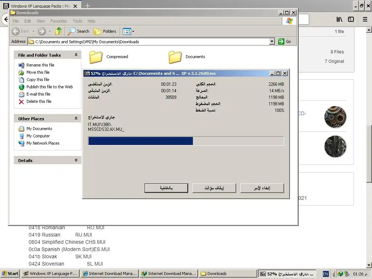Expand the Details panel
Viewport: 372px width, 279px height.
click(76, 160)
